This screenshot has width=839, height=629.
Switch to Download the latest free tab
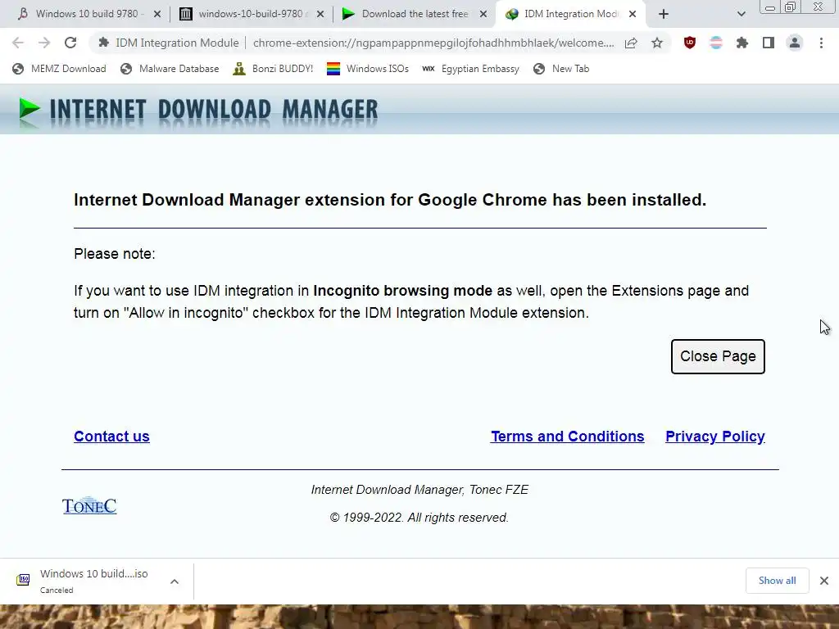pyautogui.click(x=415, y=14)
